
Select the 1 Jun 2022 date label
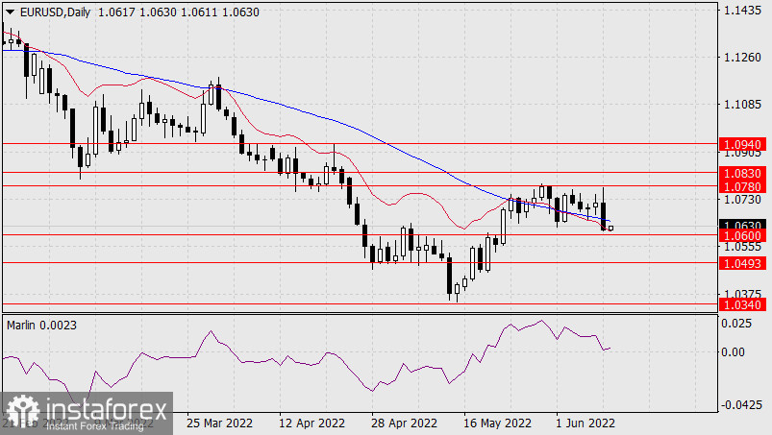pyautogui.click(x=585, y=423)
